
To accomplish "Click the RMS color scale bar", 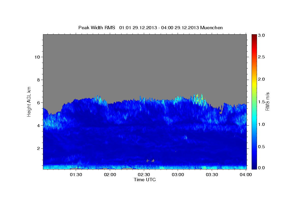I will [x=254, y=101].
